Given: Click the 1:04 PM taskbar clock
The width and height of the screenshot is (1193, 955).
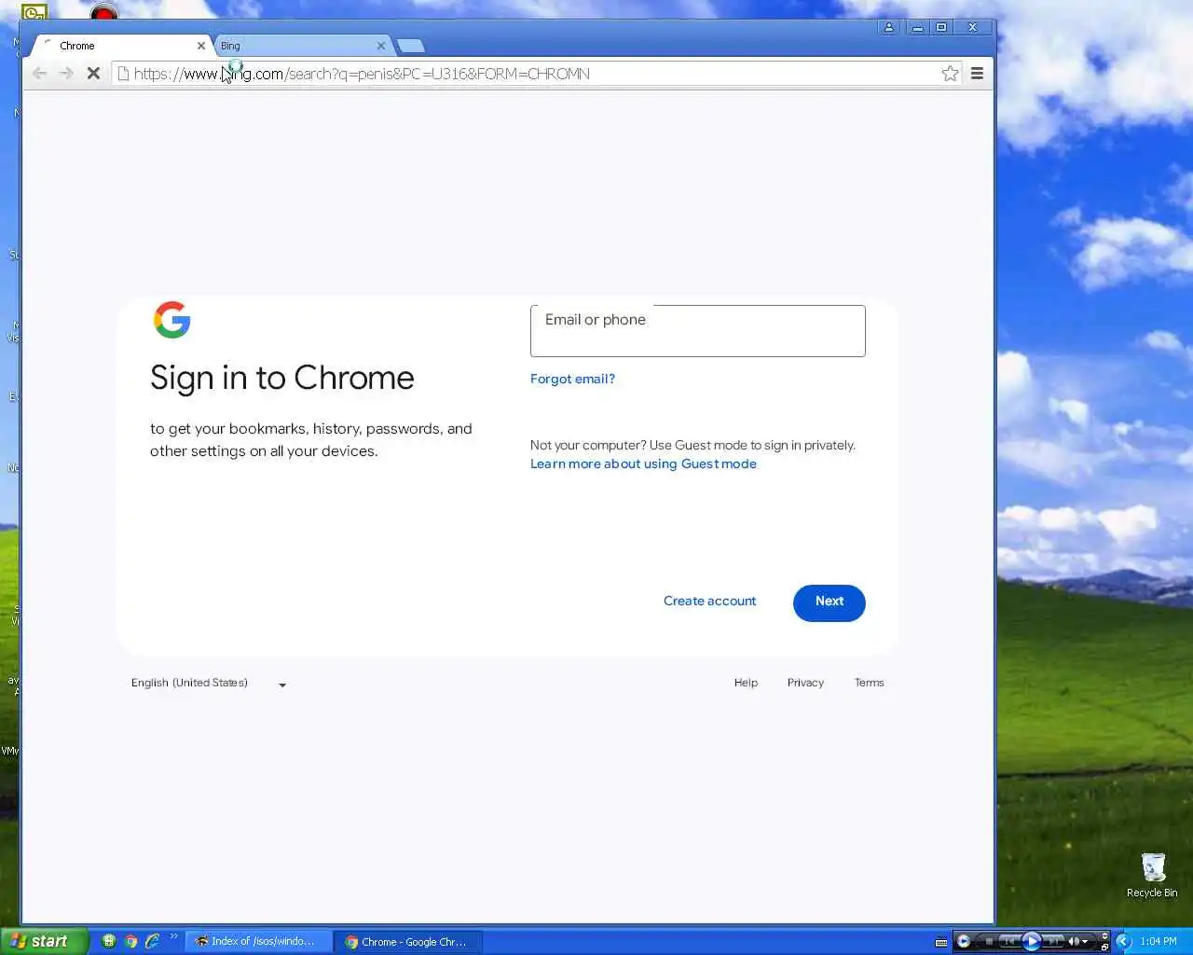Looking at the screenshot, I should pos(1159,941).
